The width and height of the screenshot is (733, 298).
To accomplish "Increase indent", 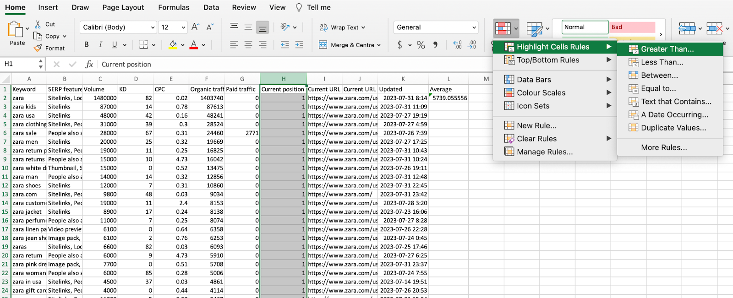I will (x=299, y=45).
